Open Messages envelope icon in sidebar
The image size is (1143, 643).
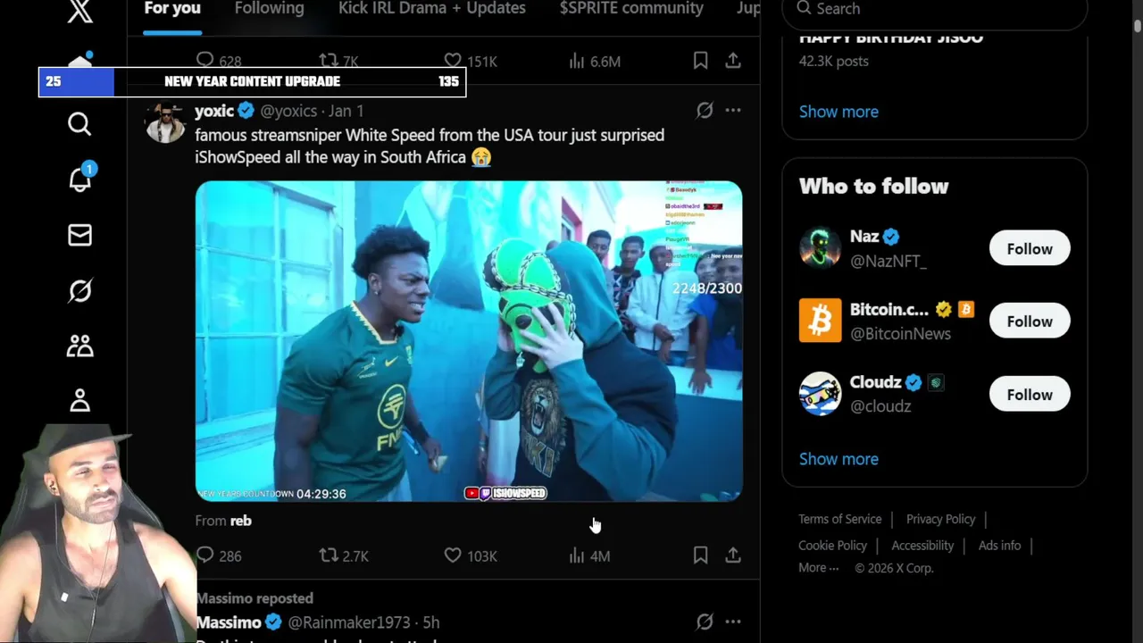[x=79, y=235]
